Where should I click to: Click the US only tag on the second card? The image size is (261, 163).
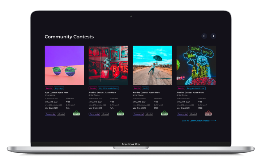(105, 114)
